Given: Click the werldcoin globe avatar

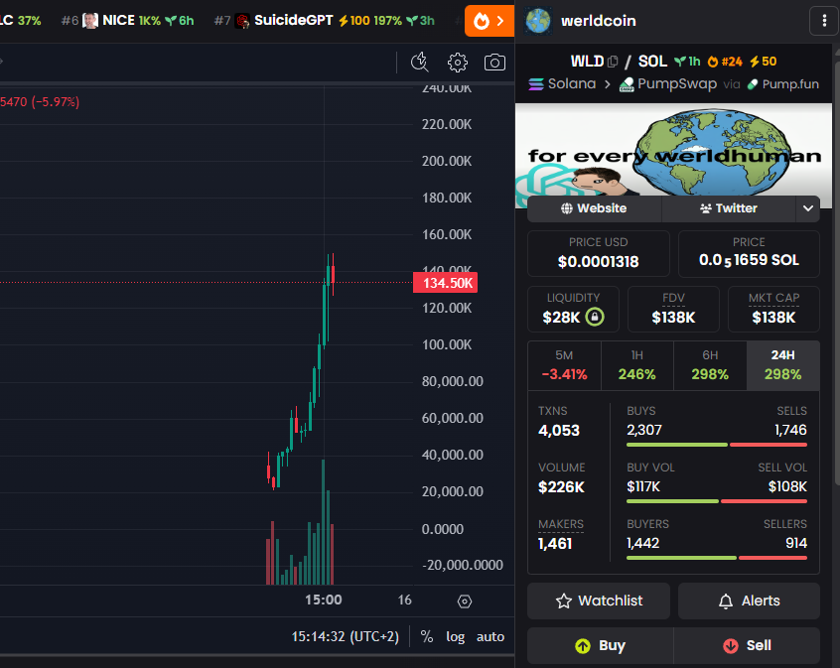Looking at the screenshot, I should (x=538, y=21).
